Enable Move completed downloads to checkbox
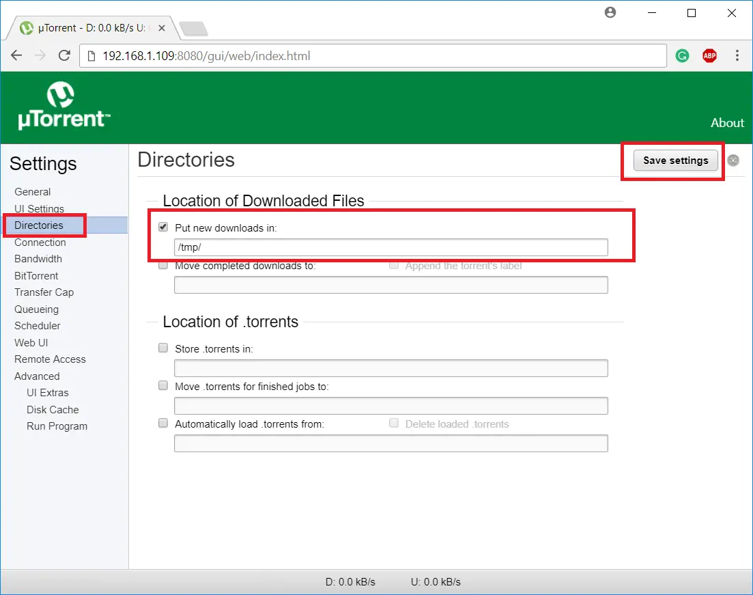The width and height of the screenshot is (753, 595). [x=163, y=266]
